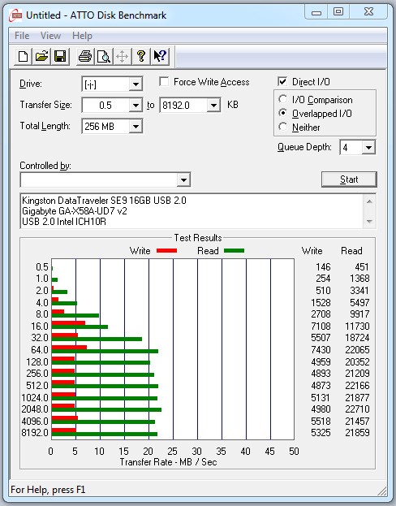This screenshot has height=506, width=396.
Task: Open the File menu
Action: (22, 36)
